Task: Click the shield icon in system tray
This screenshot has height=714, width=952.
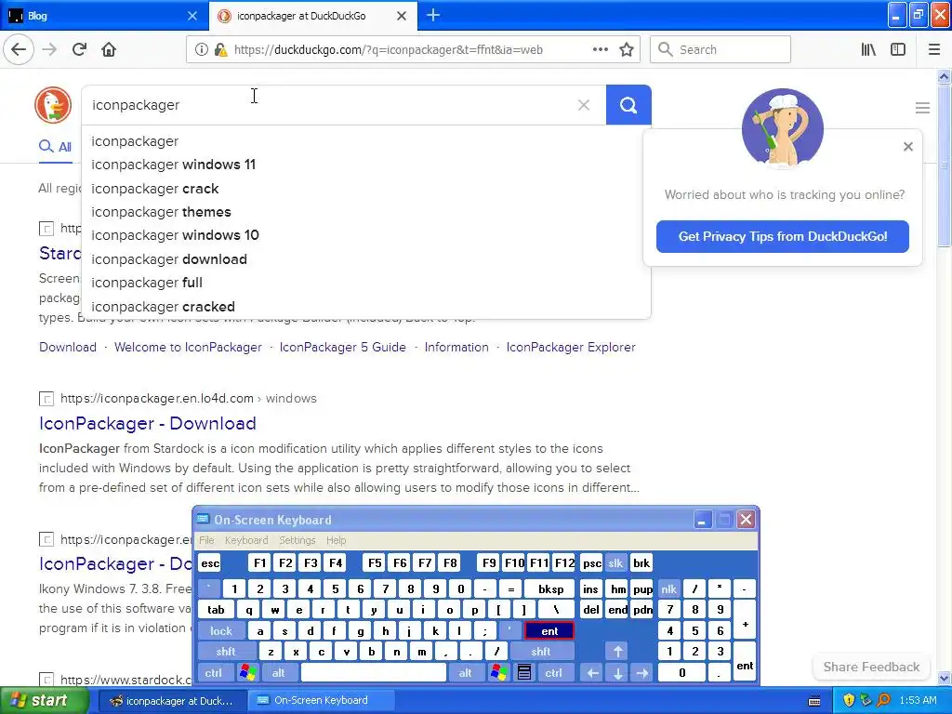Action: point(849,700)
